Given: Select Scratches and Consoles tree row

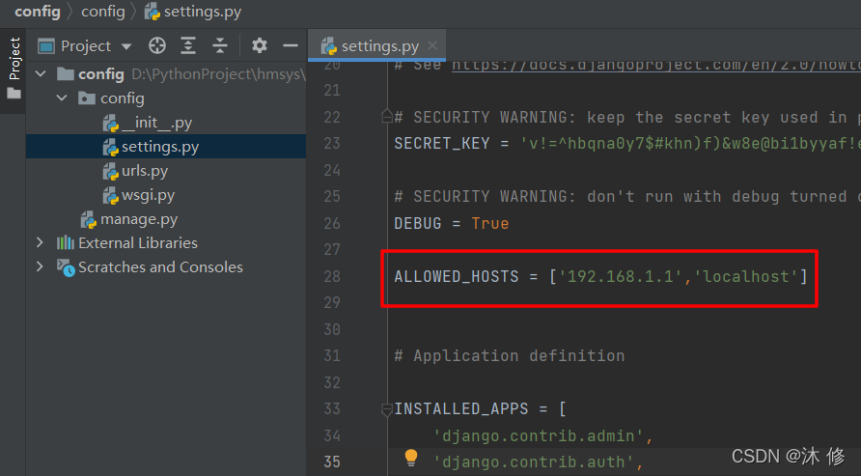Looking at the screenshot, I should pos(166,266).
